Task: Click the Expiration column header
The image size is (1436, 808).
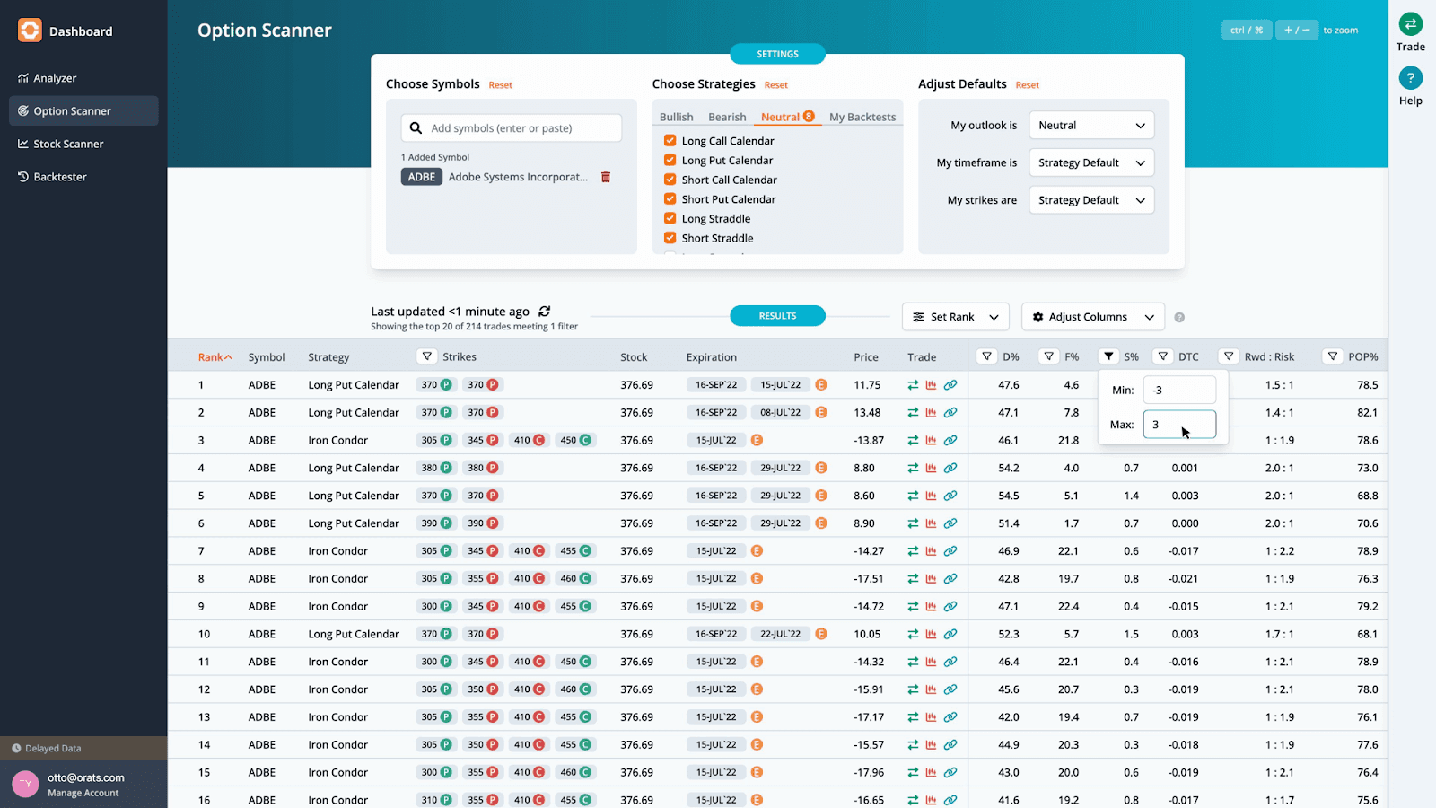Action: (711, 357)
